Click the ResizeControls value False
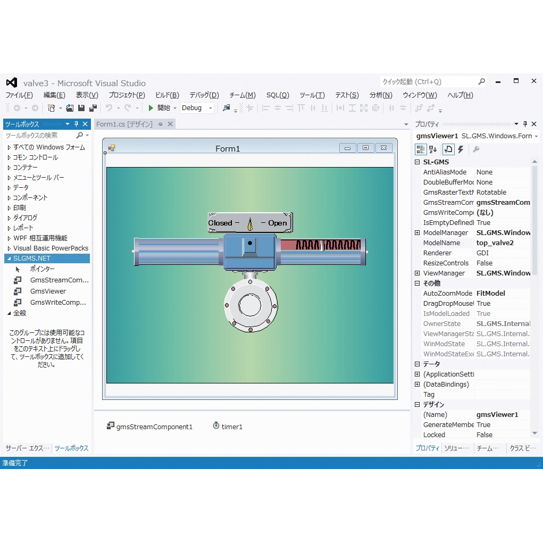 pyautogui.click(x=484, y=263)
